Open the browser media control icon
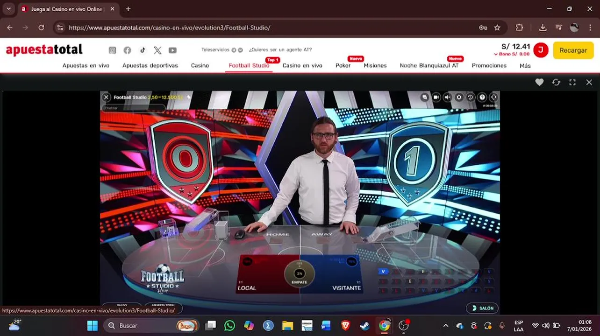 (x=558, y=28)
